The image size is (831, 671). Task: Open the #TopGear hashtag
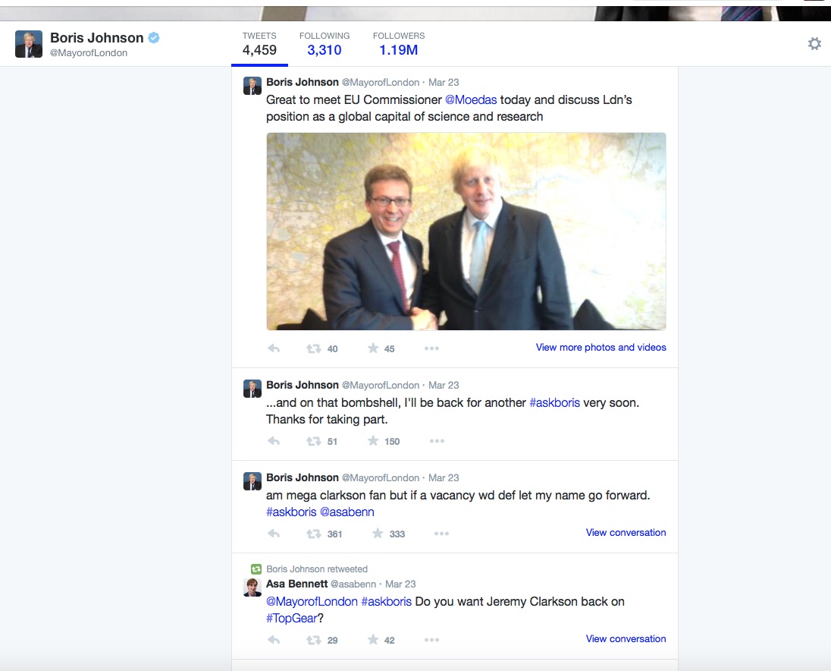tap(291, 618)
